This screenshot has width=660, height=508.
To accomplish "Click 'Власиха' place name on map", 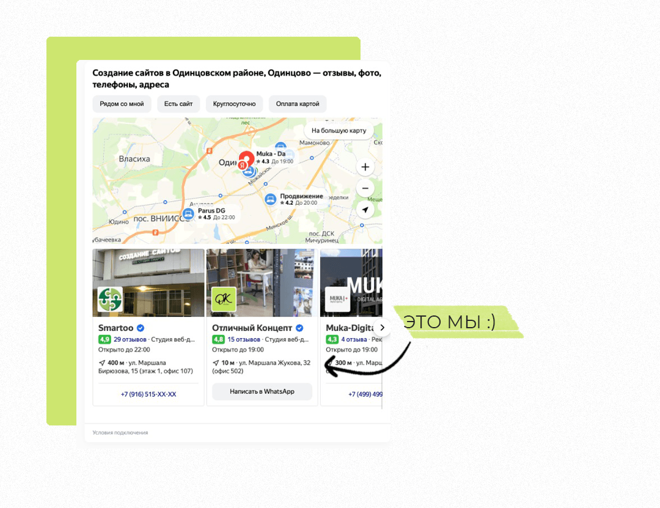I will point(134,159).
